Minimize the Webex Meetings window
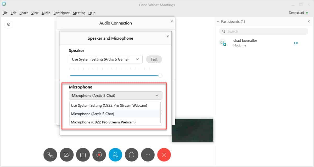This screenshot has width=314, height=167. click(x=293, y=5)
